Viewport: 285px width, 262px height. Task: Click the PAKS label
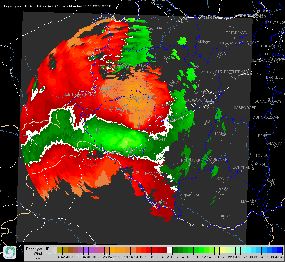263,136
